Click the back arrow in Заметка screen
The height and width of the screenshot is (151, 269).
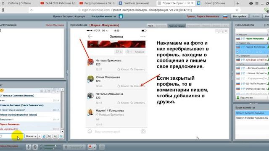(90, 36)
